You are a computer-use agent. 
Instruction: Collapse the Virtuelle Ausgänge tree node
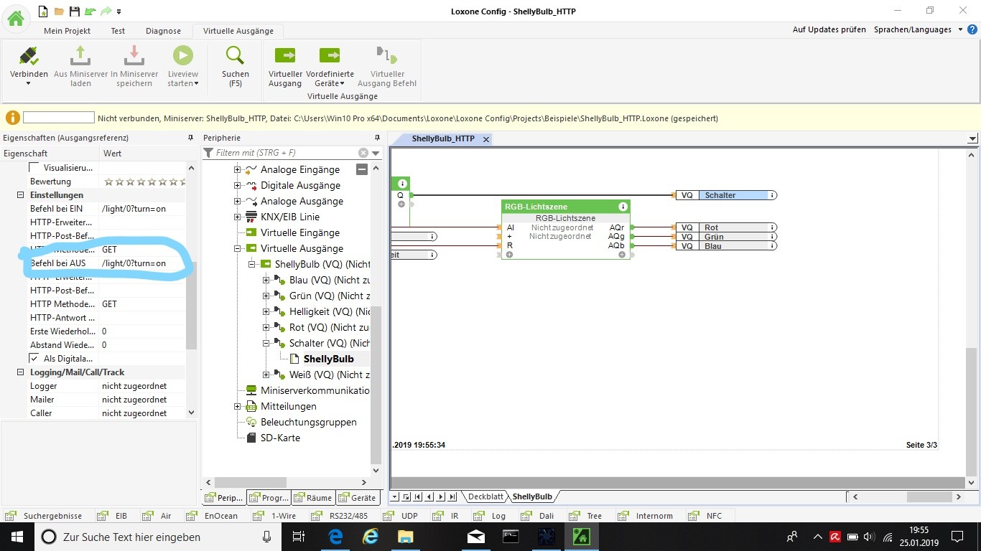coord(238,249)
